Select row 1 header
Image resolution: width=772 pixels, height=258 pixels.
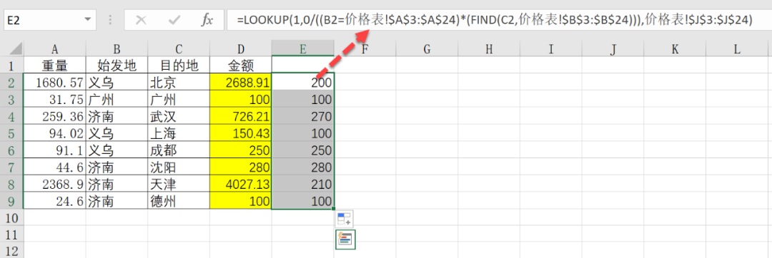pyautogui.click(x=12, y=66)
